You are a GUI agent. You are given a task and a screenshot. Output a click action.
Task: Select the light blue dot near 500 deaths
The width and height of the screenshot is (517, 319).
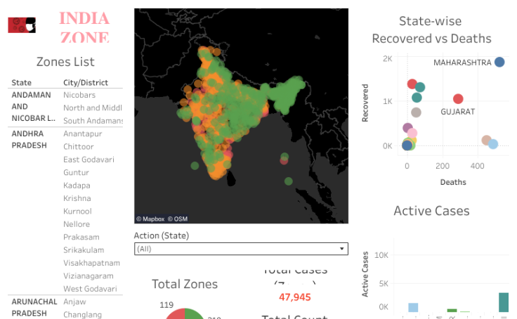click(x=493, y=144)
